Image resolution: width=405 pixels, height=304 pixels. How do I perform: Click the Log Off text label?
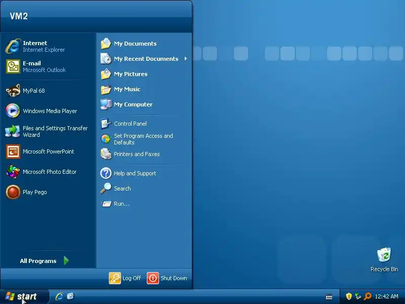[132, 278]
